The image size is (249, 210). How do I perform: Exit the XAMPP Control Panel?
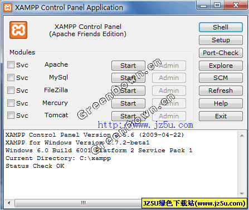(x=221, y=116)
